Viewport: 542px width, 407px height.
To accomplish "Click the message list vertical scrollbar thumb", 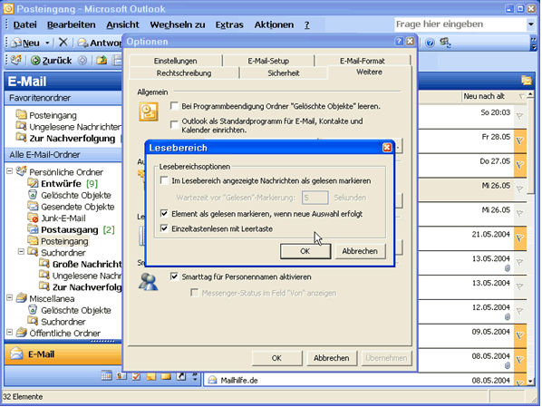I will pos(530,147).
